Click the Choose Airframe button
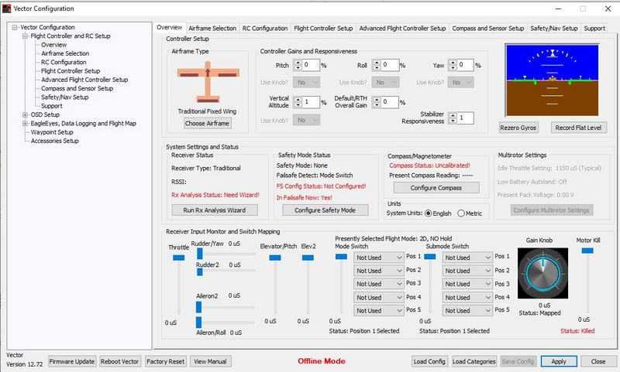The image size is (620, 372). [208, 124]
